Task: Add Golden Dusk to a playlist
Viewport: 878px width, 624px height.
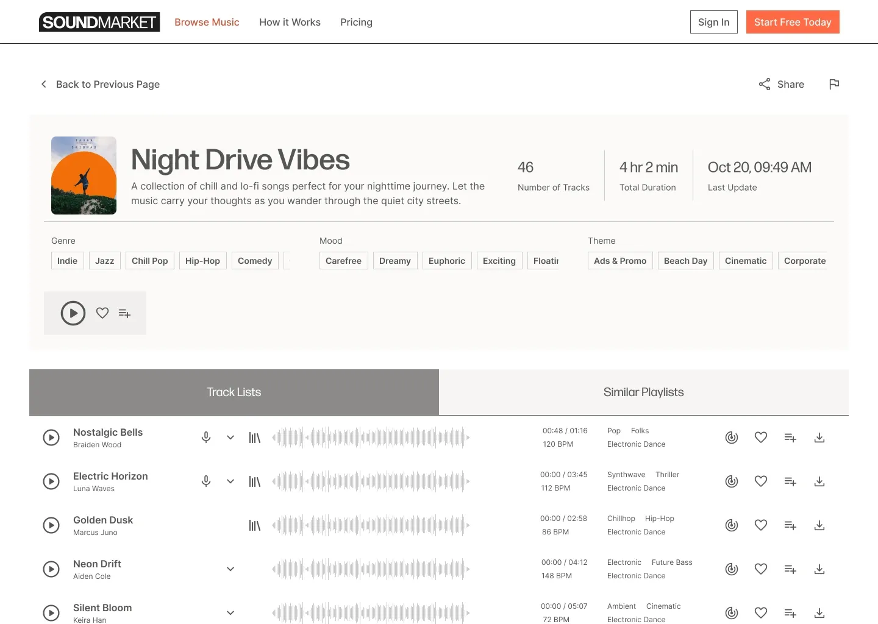Action: coord(790,525)
